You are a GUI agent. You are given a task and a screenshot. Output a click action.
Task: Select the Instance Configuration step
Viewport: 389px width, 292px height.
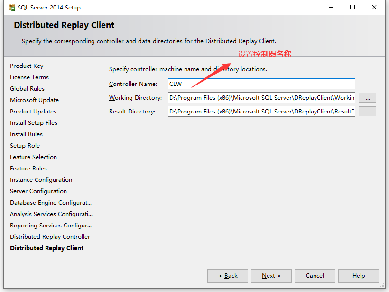coord(41,180)
